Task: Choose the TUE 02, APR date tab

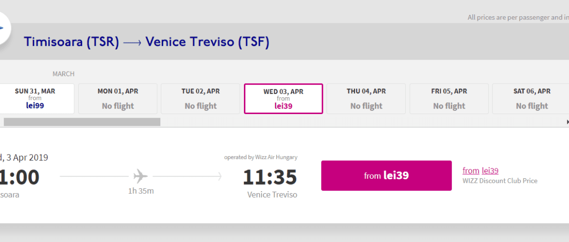Action: (x=200, y=99)
